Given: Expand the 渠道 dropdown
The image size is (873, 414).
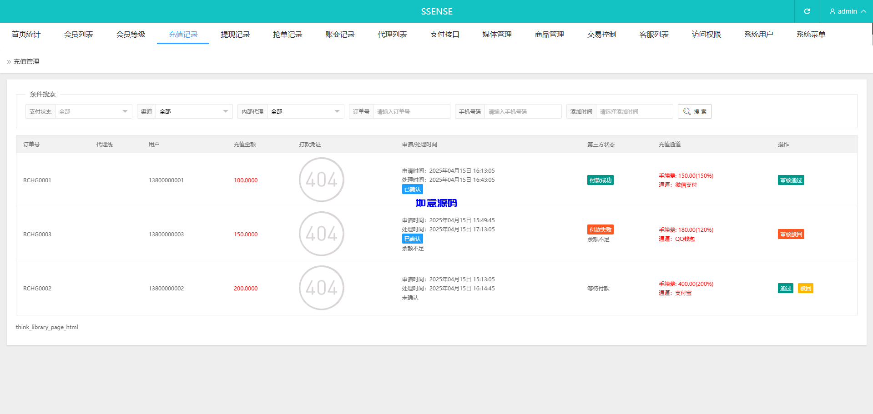Looking at the screenshot, I should click(x=194, y=111).
